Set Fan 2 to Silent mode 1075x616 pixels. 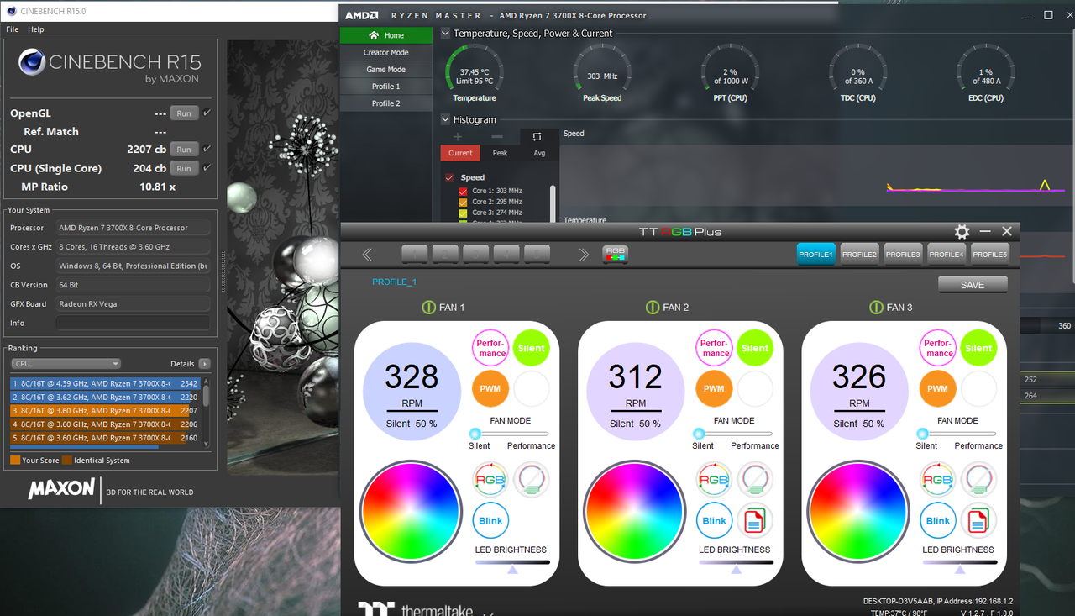pos(755,348)
